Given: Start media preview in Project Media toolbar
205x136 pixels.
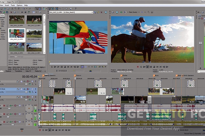Looking at the screenshot, I should point(22,12).
